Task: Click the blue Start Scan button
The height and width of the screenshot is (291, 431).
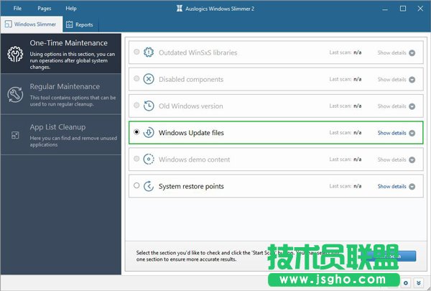Action: point(393,256)
